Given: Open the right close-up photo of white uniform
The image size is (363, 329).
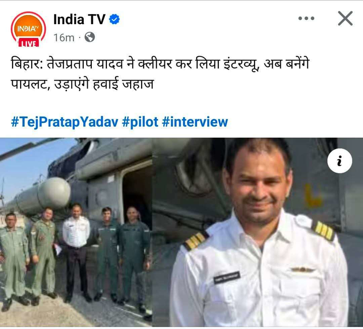Looking at the screenshot, I should (258, 232).
